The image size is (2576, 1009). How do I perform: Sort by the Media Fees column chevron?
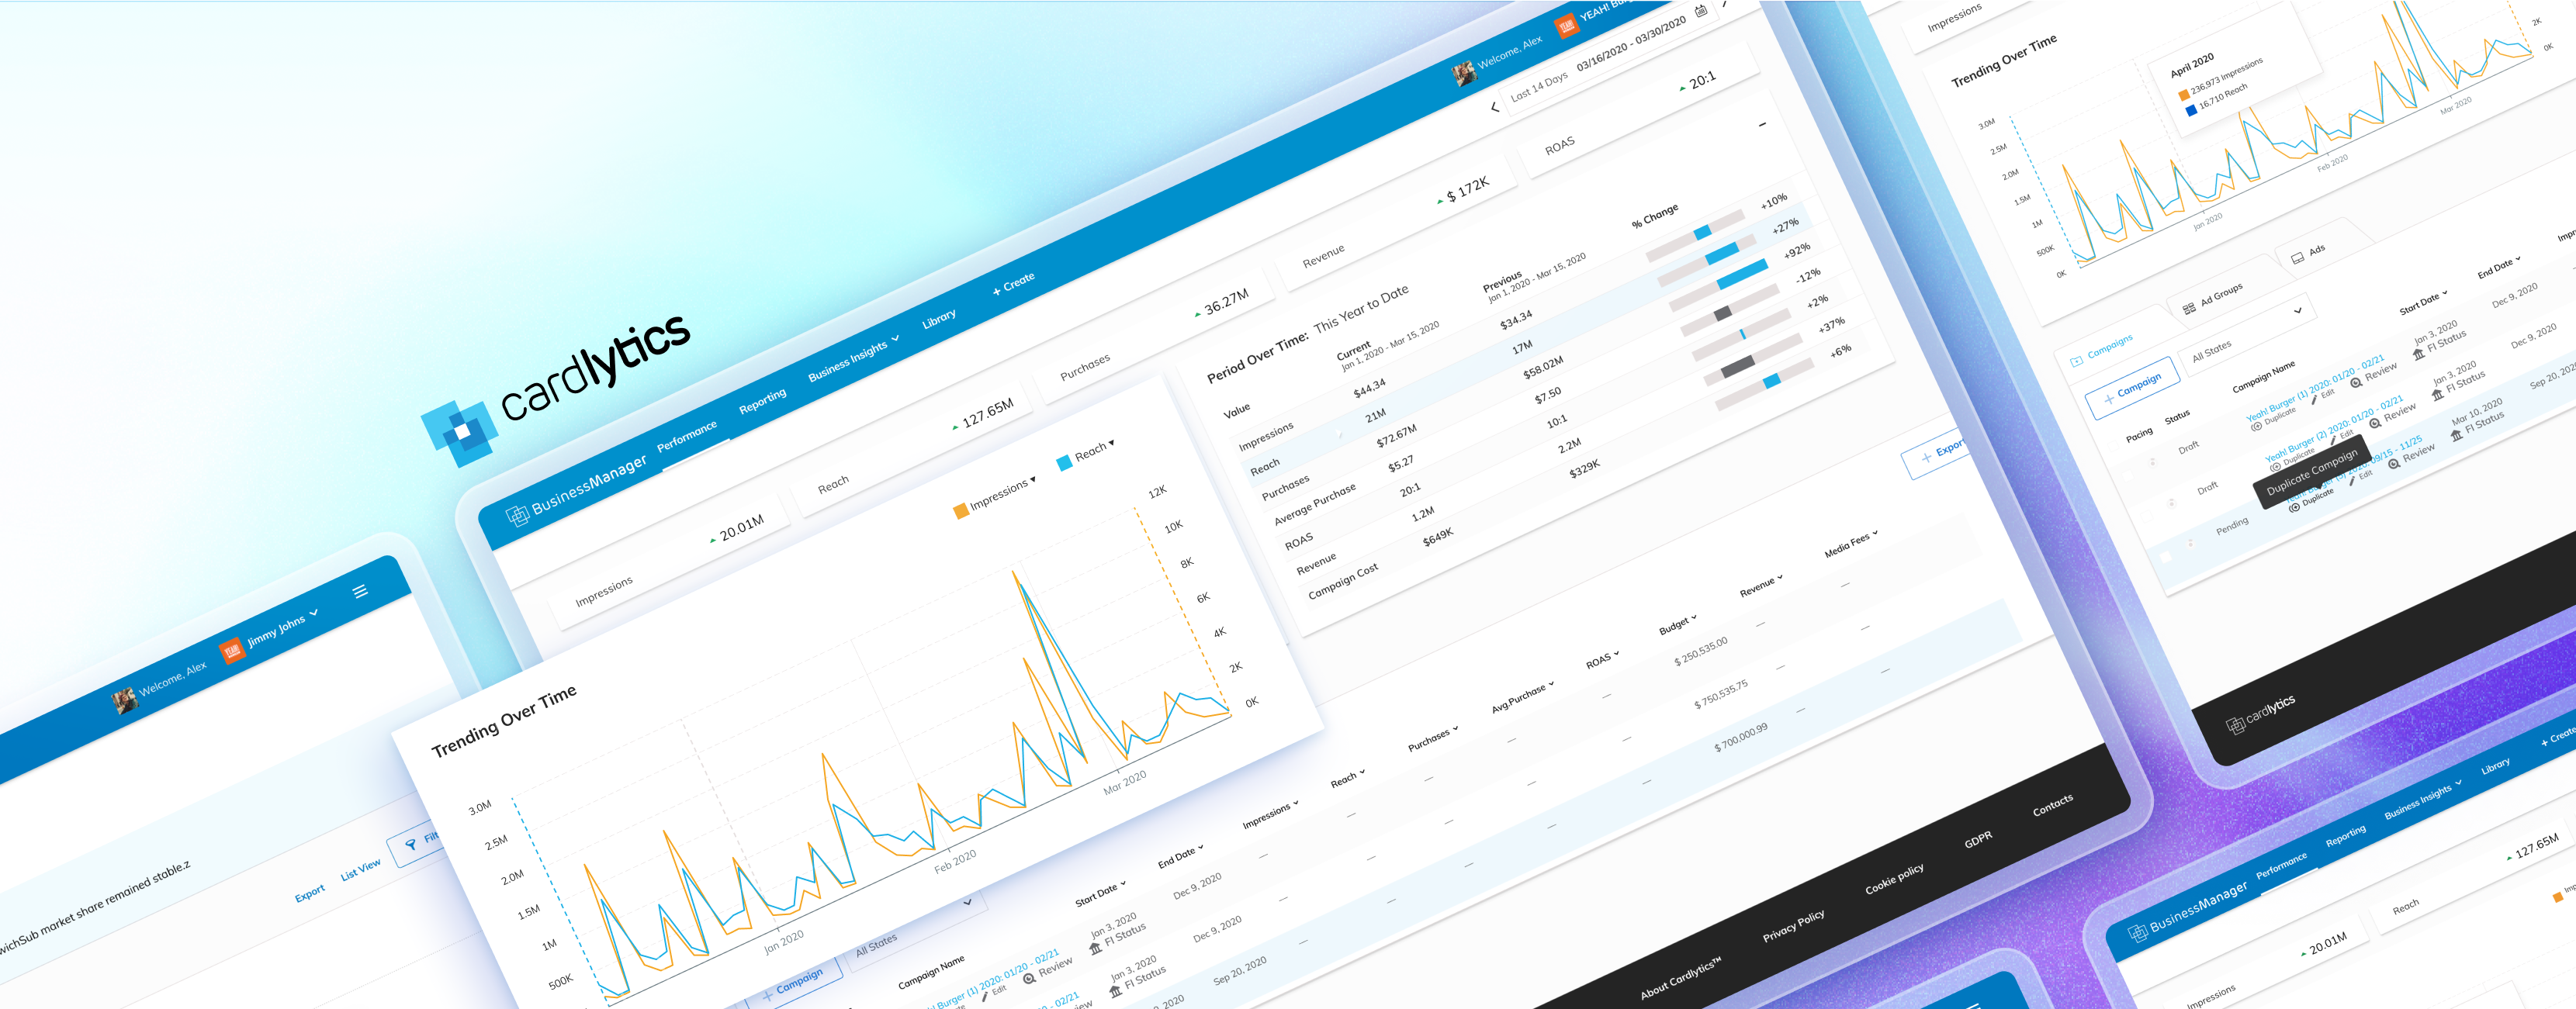pyautogui.click(x=1875, y=533)
